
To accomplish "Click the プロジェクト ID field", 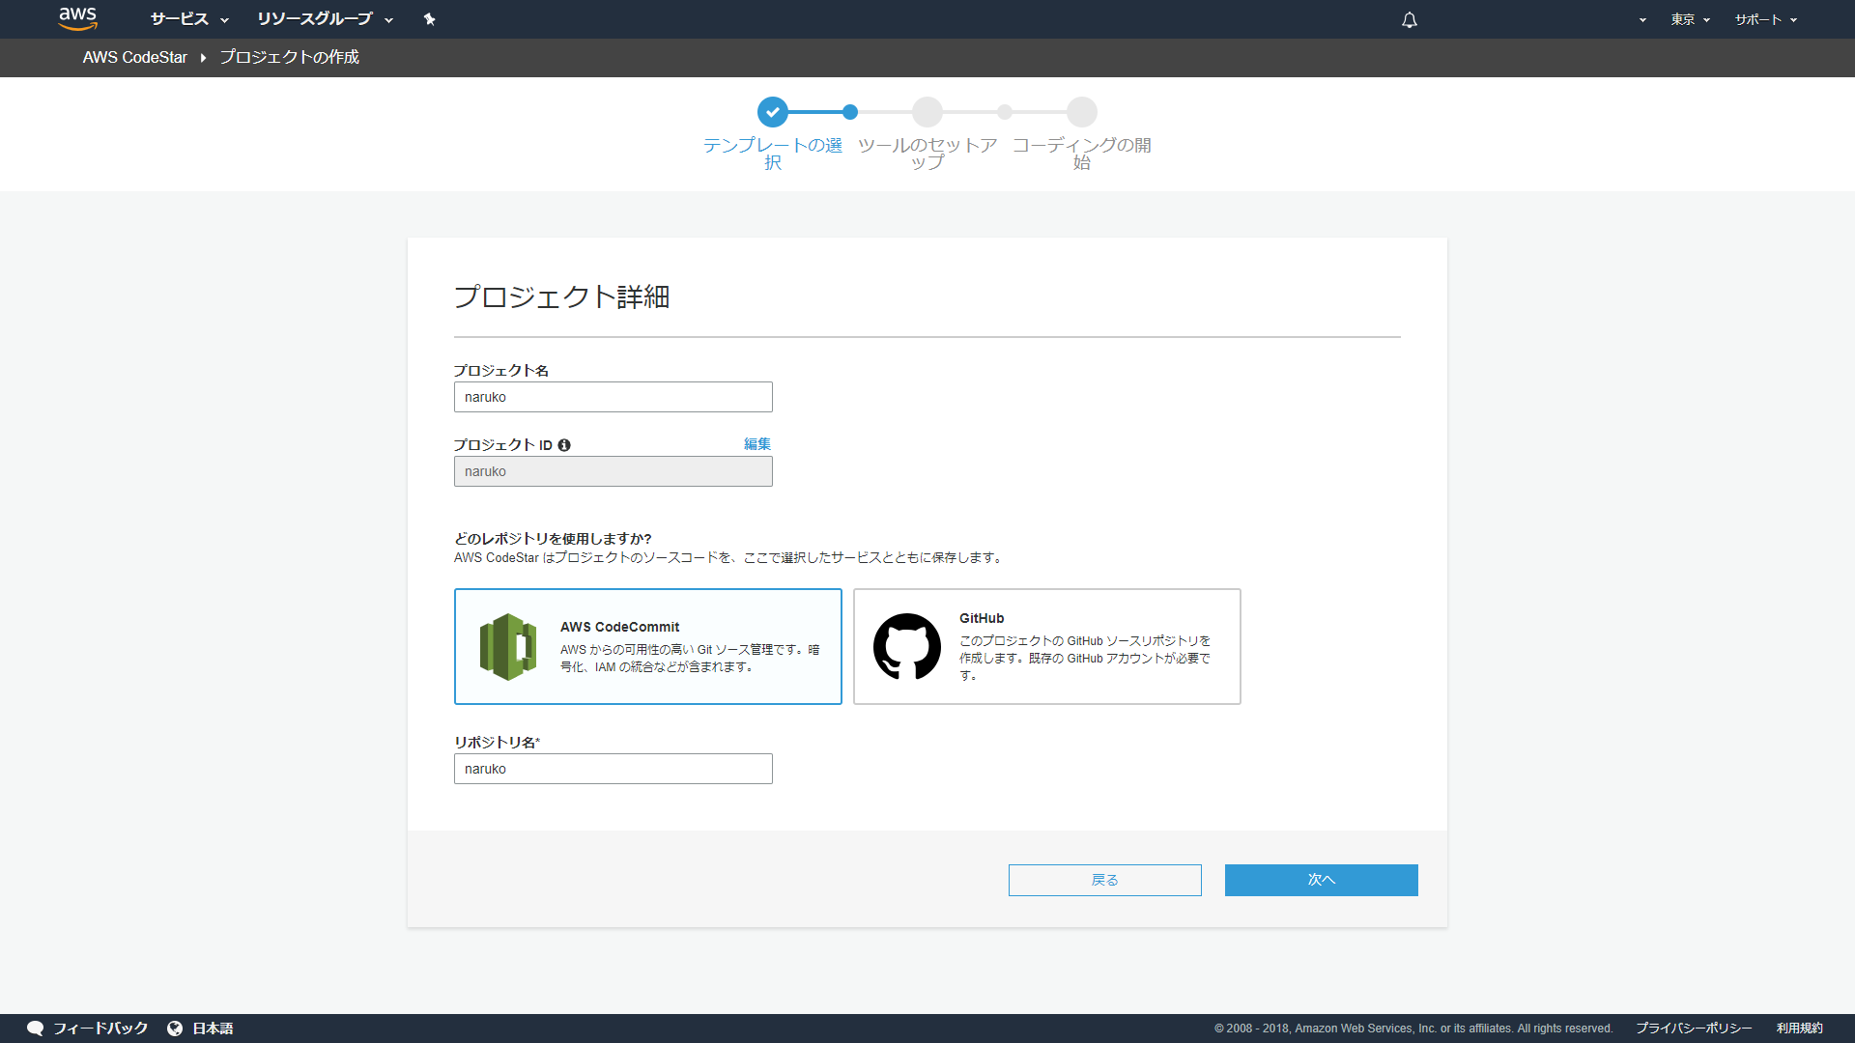I will pyautogui.click(x=614, y=471).
